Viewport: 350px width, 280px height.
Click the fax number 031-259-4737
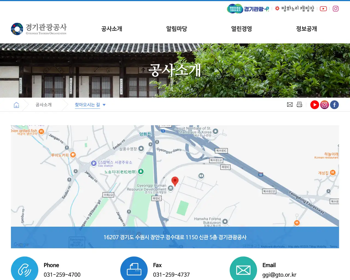tap(171, 275)
